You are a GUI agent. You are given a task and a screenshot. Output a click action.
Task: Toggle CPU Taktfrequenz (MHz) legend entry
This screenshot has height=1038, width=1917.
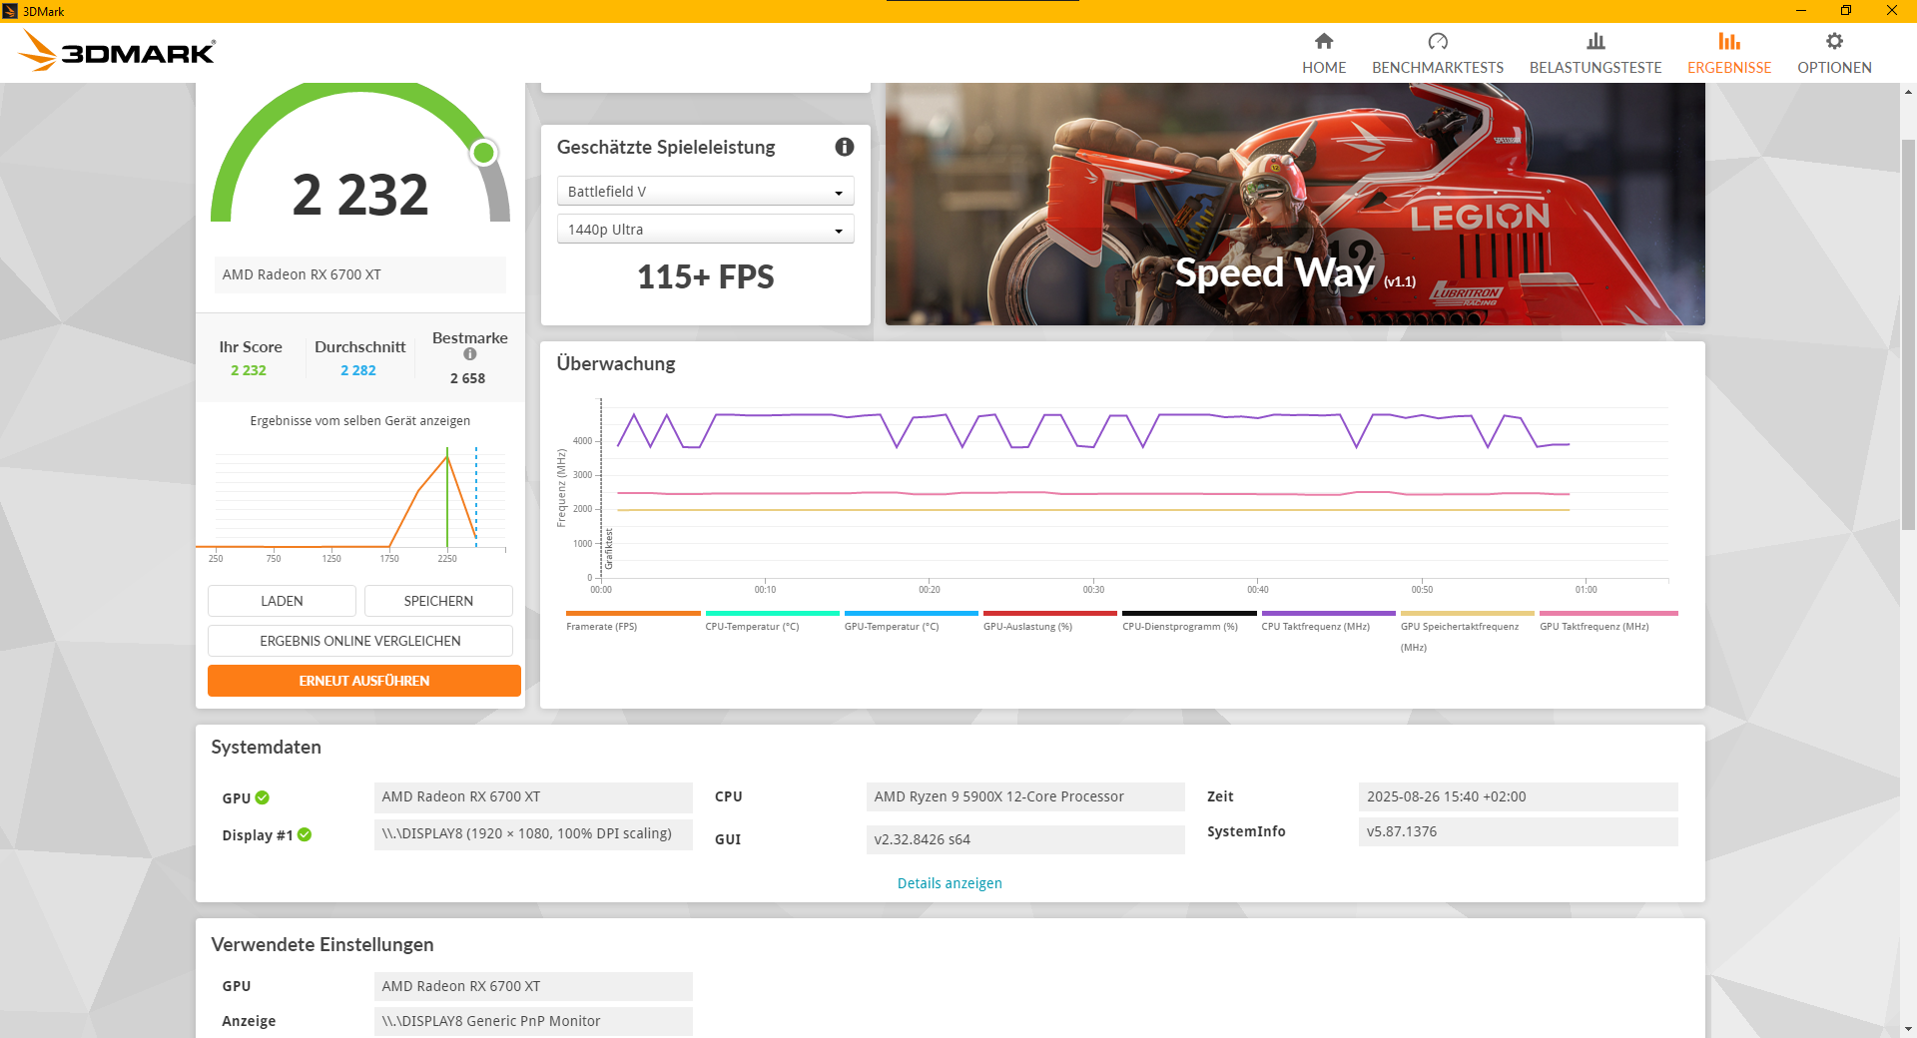(1328, 621)
